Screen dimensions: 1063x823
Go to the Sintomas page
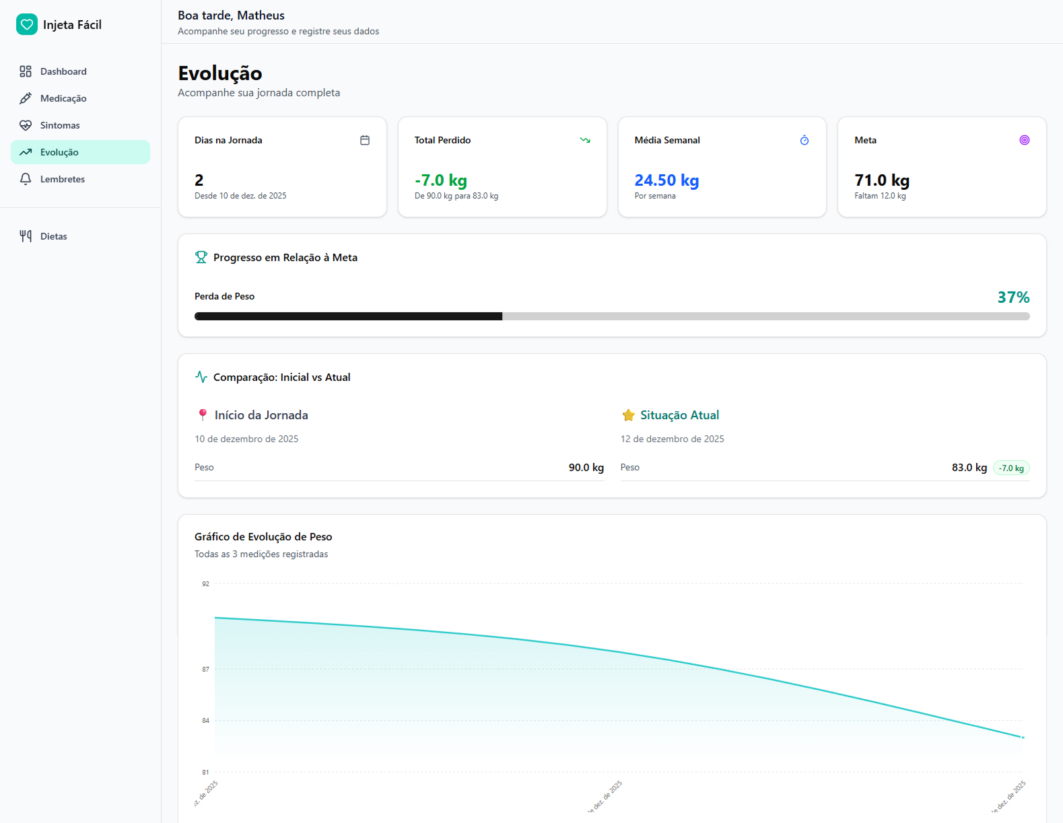60,125
